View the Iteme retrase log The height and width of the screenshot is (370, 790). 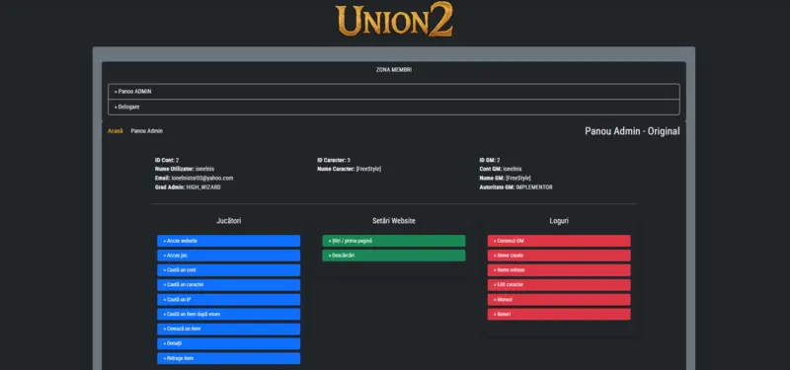coord(559,269)
